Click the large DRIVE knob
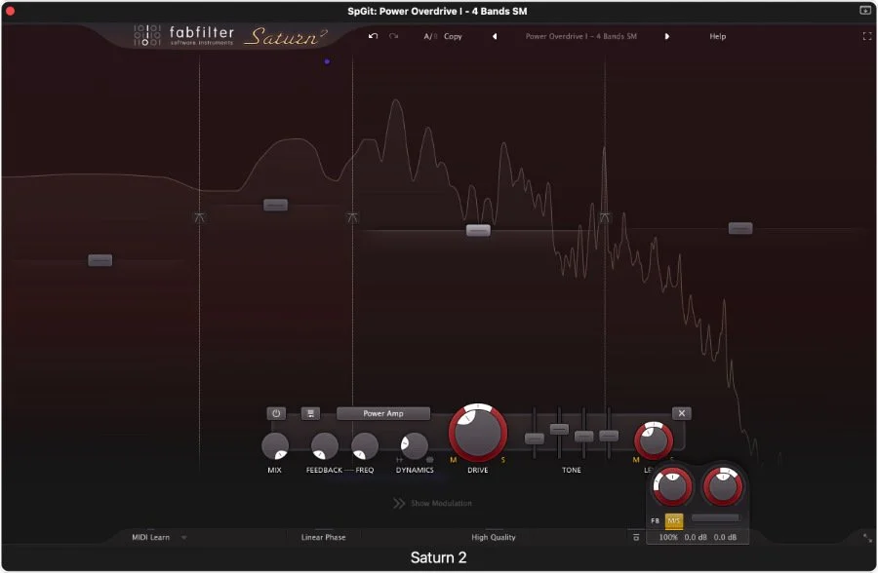The image size is (878, 573). click(x=478, y=433)
